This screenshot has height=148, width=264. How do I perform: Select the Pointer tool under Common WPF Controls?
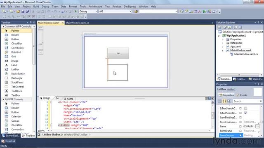point(16,31)
